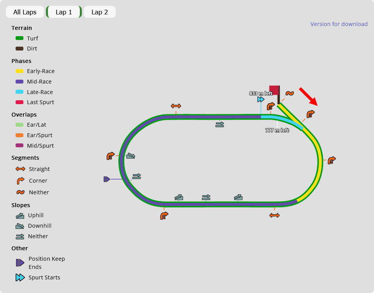Click the '833 m left' label
Image resolution: width=374 pixels, height=293 pixels.
coord(261,94)
